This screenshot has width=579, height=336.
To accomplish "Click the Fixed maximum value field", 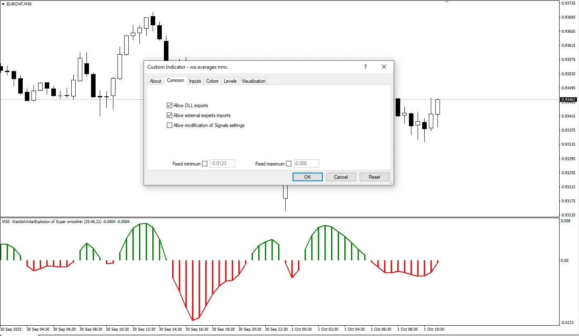I will click(307, 163).
